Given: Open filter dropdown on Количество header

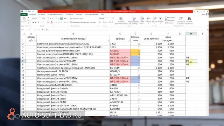Looking at the screenshot, I should click(139, 41).
